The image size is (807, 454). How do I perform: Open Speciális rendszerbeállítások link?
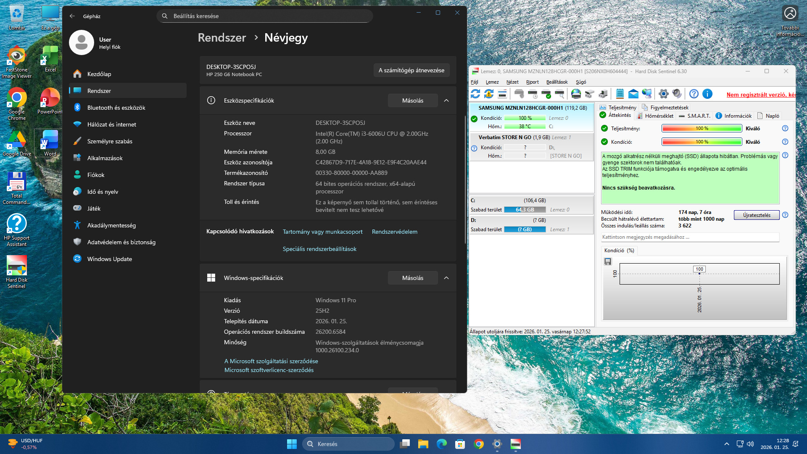[319, 249]
